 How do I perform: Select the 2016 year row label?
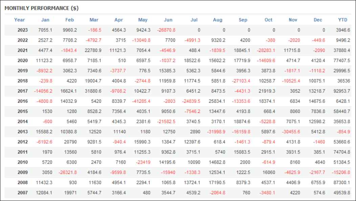23,101
